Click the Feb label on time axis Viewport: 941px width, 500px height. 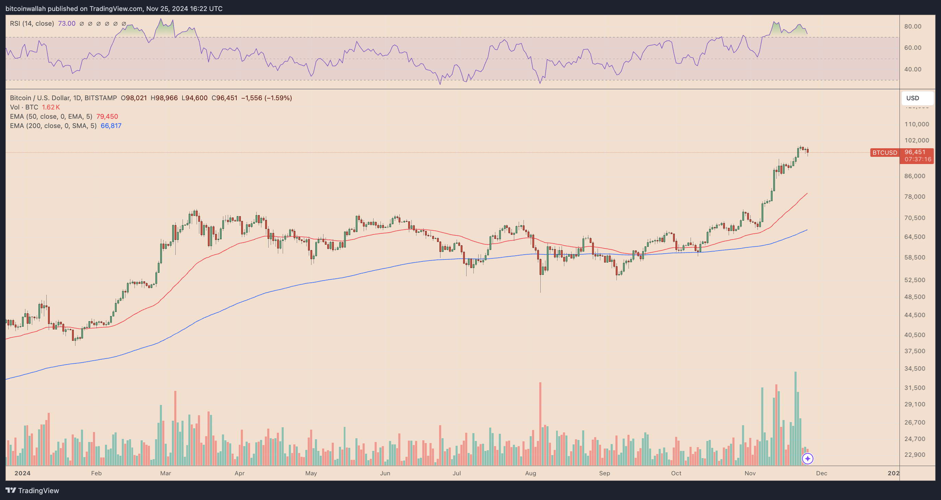point(96,473)
